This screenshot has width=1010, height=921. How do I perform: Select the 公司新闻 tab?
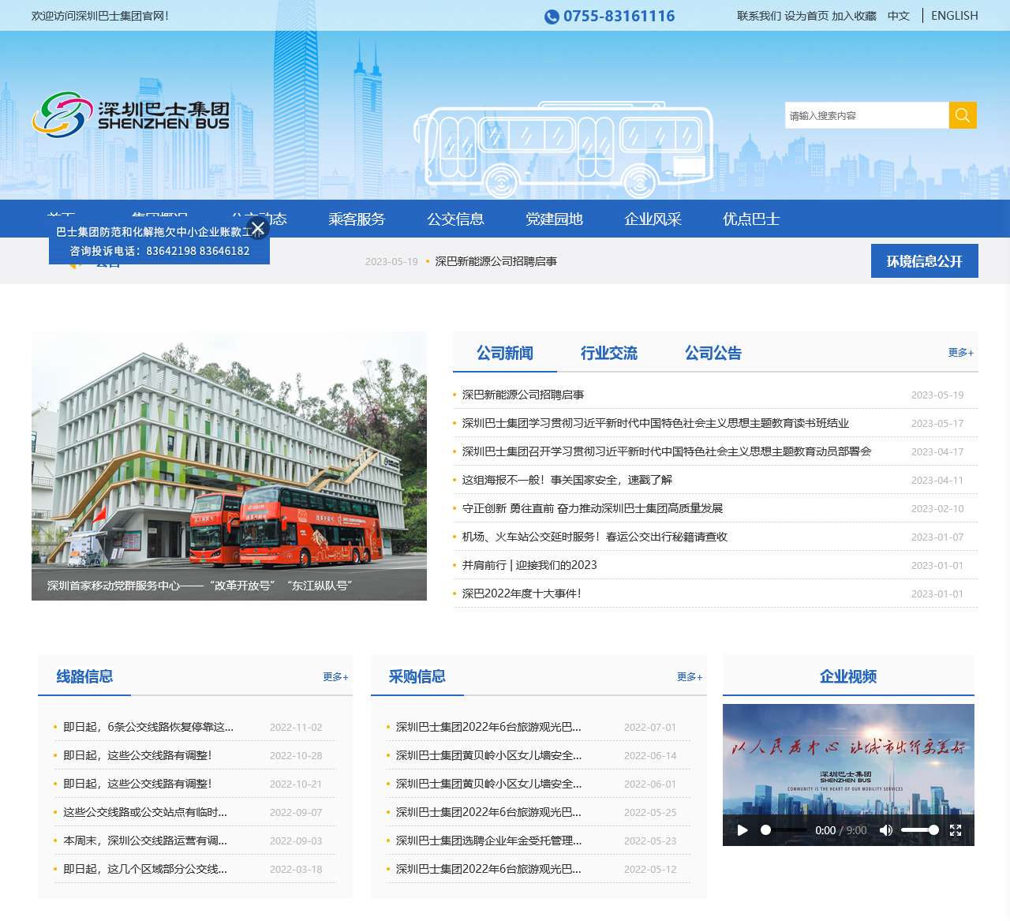click(x=505, y=353)
